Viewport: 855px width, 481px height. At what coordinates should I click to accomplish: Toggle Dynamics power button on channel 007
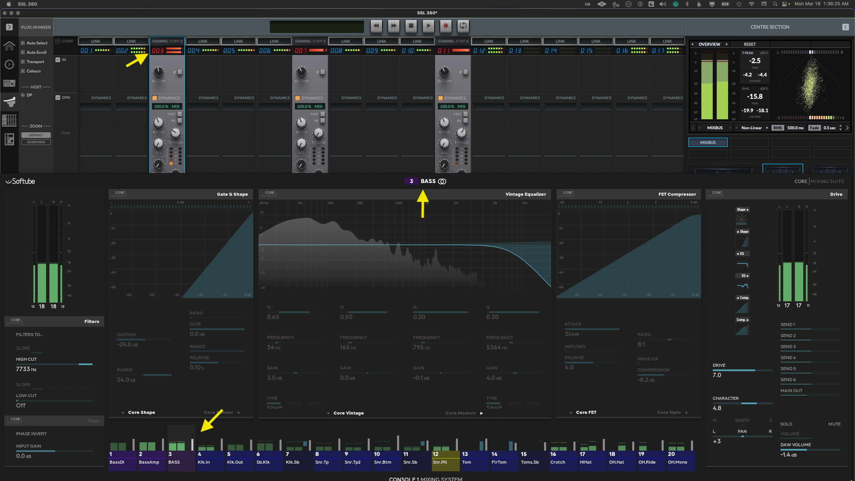click(x=298, y=98)
